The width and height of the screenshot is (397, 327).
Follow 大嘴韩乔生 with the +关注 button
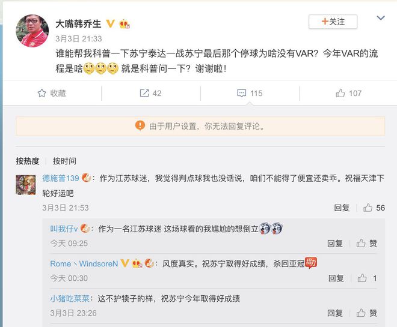tap(333, 22)
